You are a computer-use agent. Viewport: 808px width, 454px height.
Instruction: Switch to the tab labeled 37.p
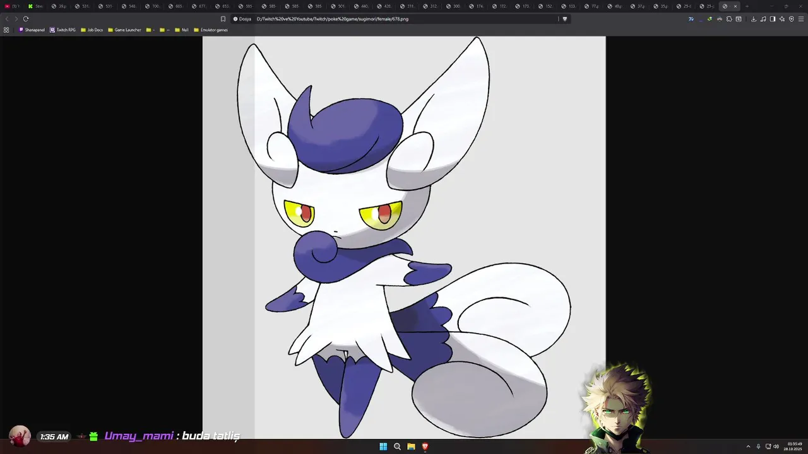[x=638, y=6]
